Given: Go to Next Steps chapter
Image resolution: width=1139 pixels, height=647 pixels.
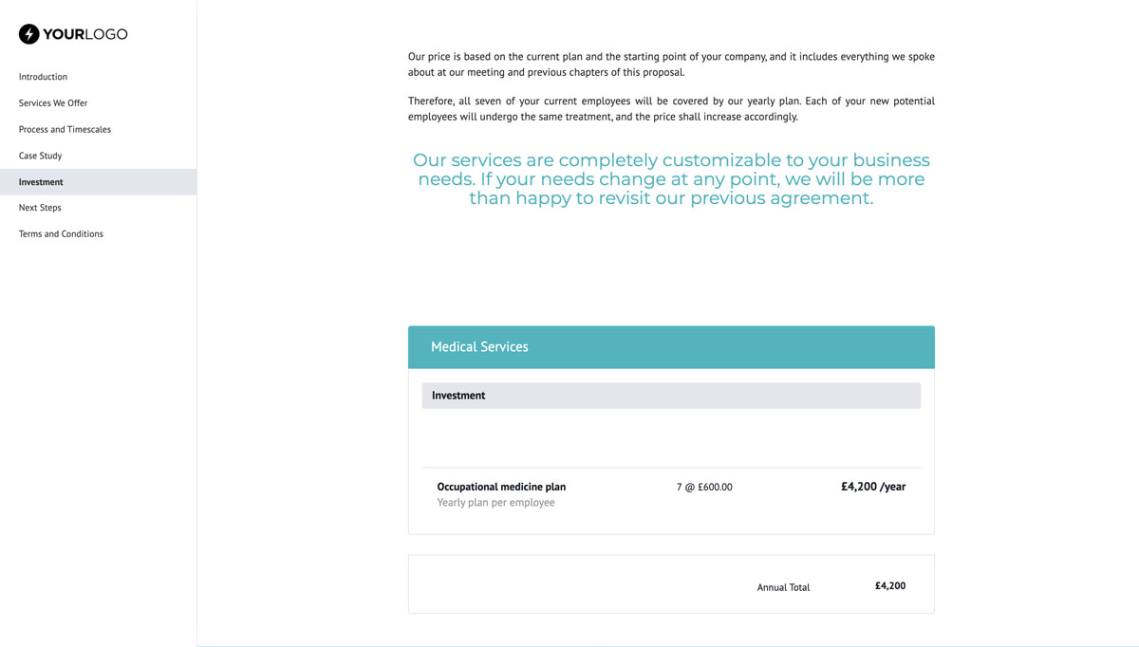Looking at the screenshot, I should click(x=40, y=207).
